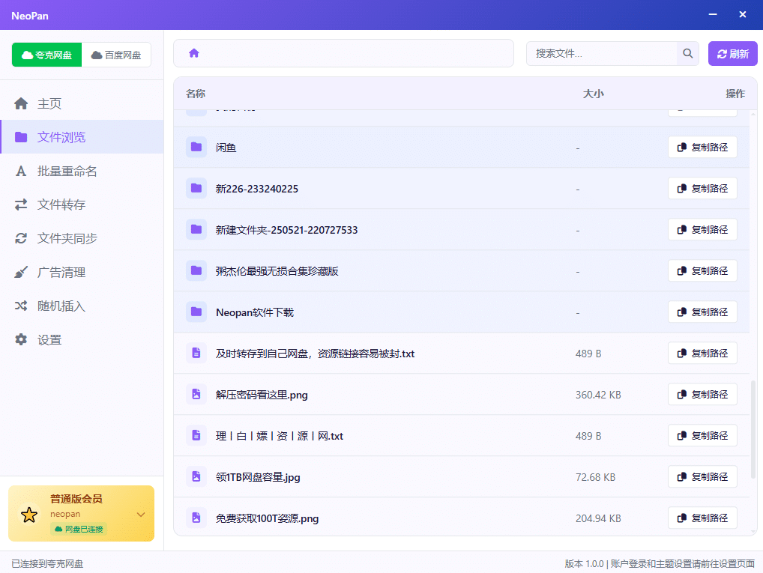The width and height of the screenshot is (763, 573).
Task: Open 主页 in the sidebar
Action: (82, 103)
